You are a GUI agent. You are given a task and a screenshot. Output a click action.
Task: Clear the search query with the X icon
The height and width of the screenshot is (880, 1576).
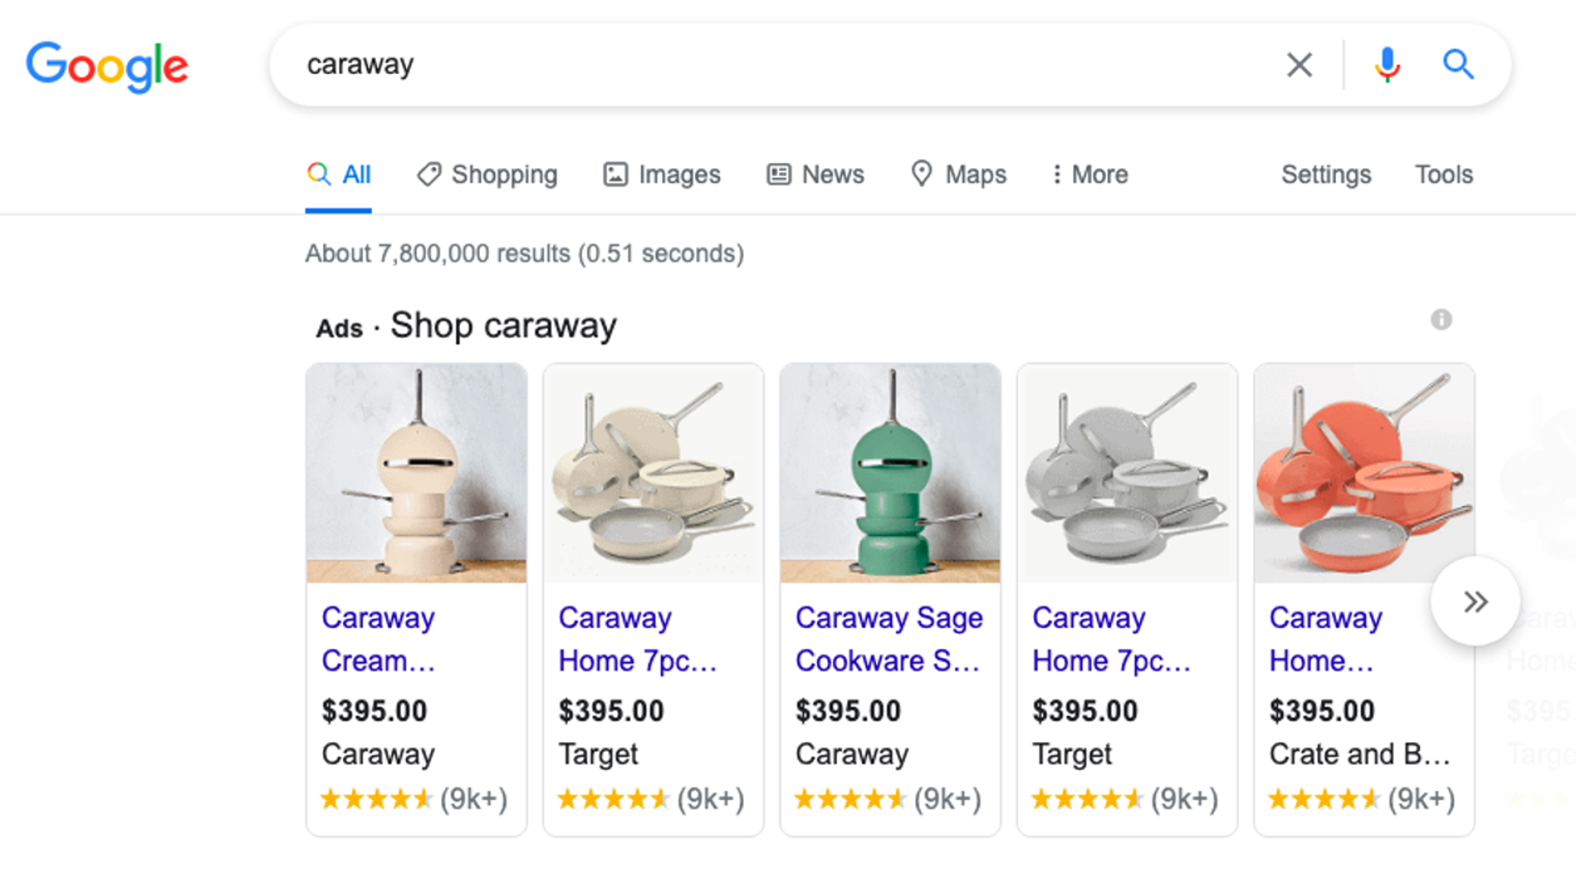[1299, 64]
